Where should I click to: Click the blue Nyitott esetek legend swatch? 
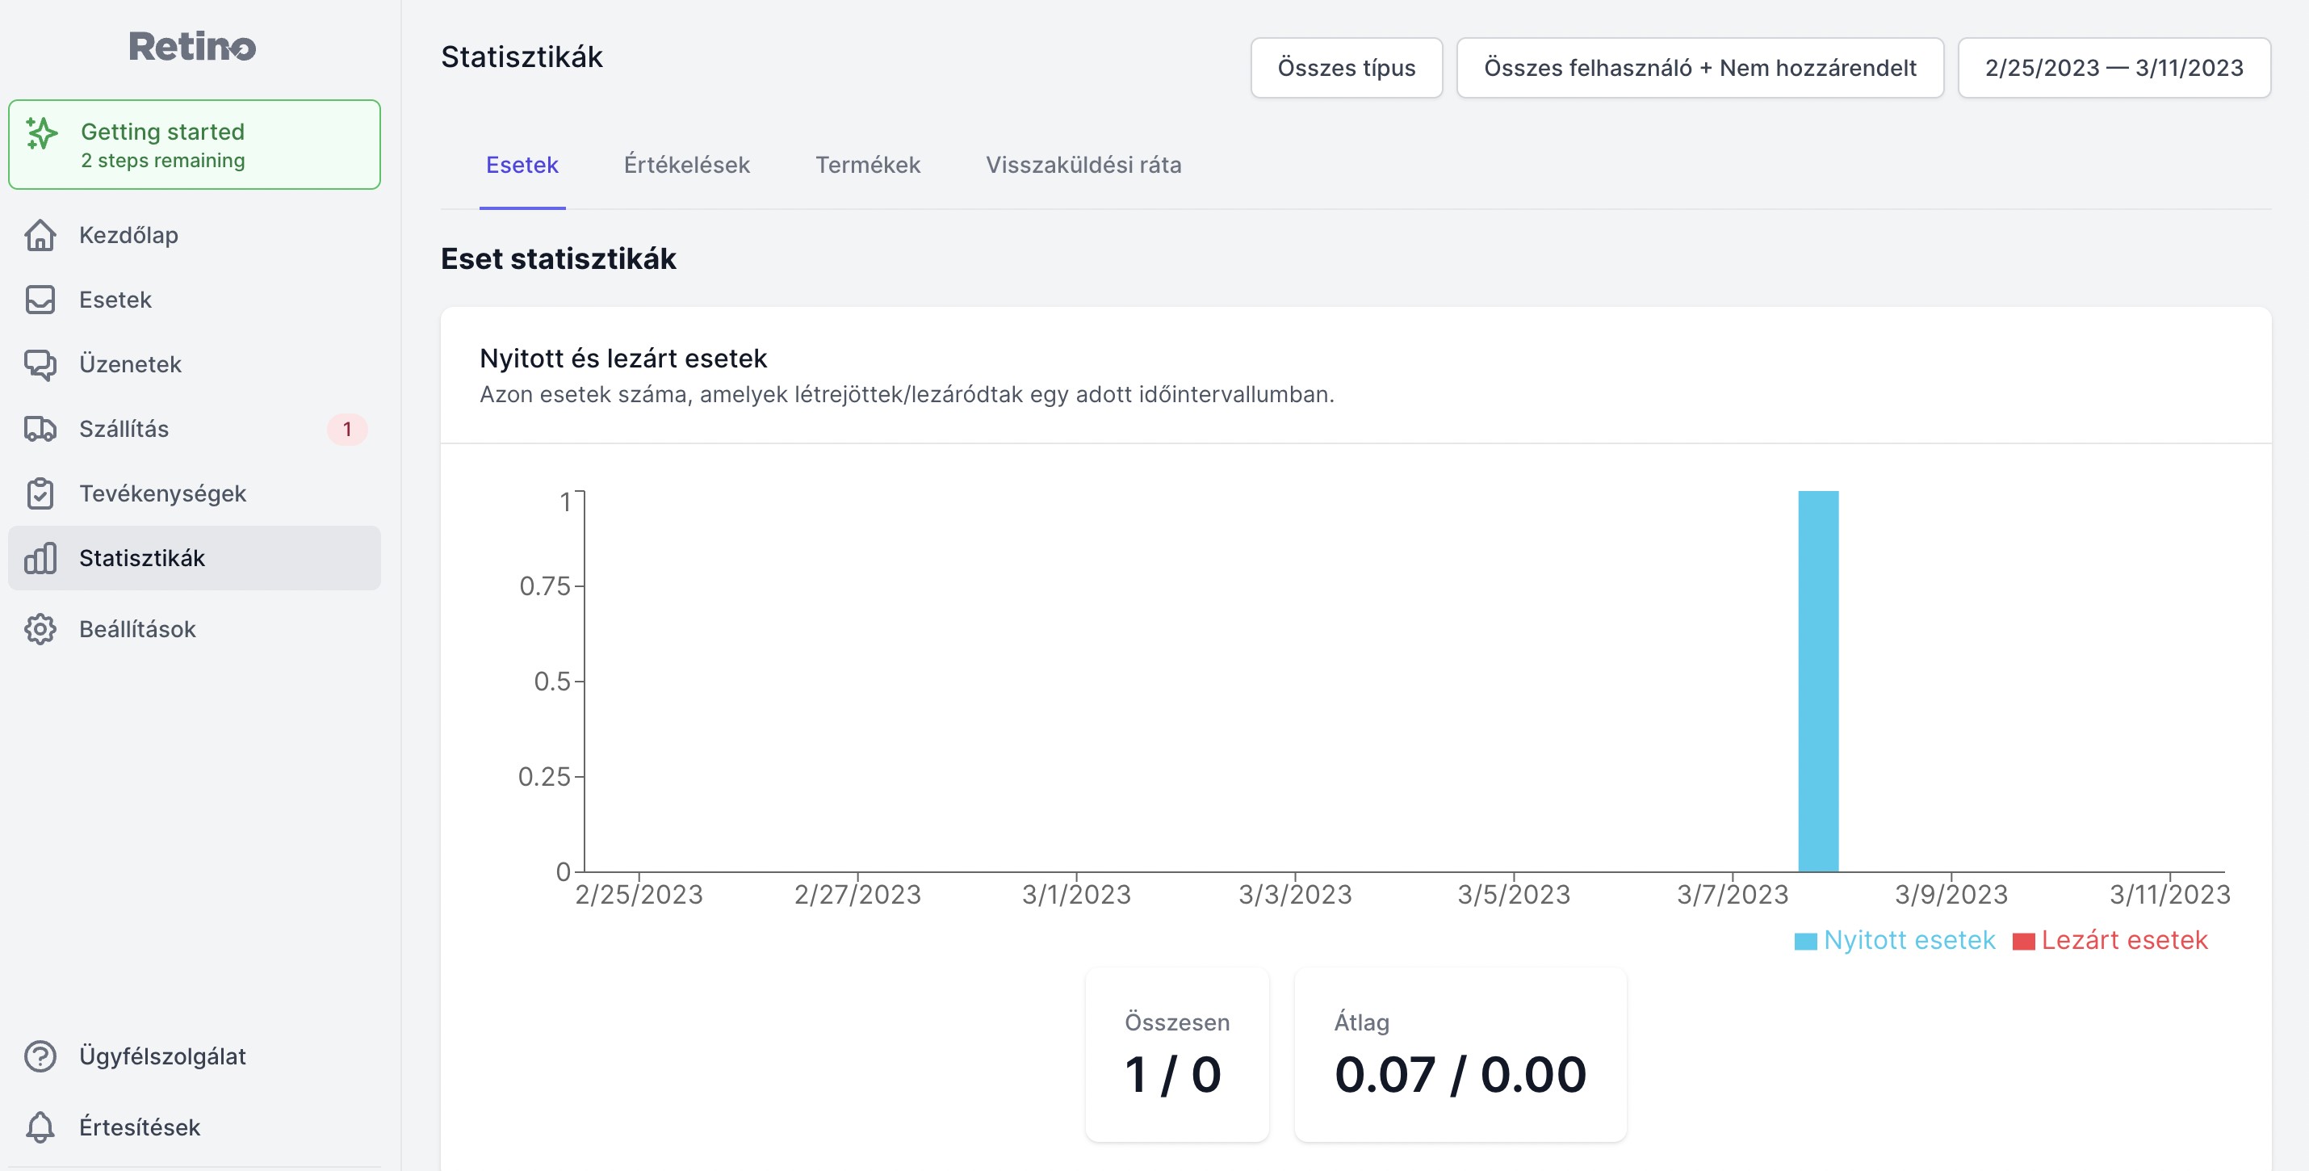coord(1805,941)
